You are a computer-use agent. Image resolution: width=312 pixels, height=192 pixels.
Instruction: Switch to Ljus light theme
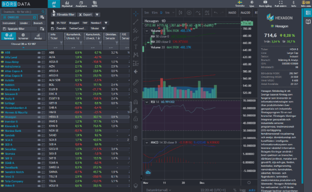click(x=252, y=4)
